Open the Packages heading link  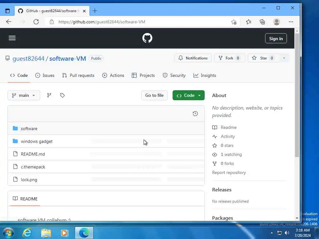coord(222,218)
